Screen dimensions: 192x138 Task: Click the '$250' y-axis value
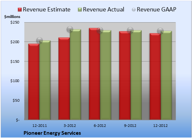(15, 22)
